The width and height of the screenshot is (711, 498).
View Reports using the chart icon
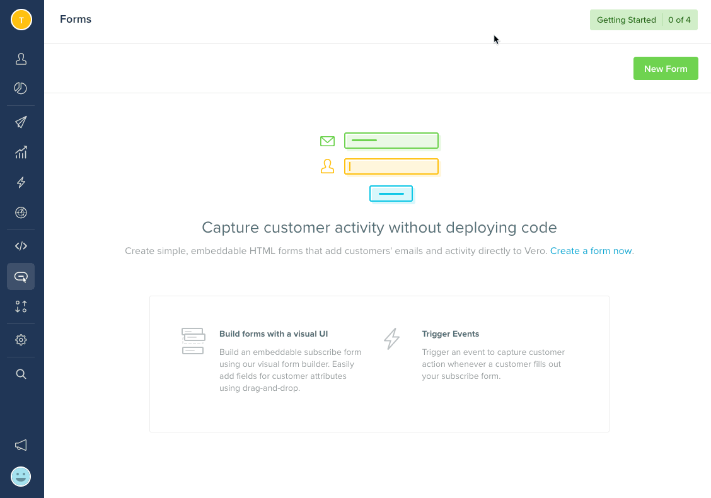[x=21, y=152]
